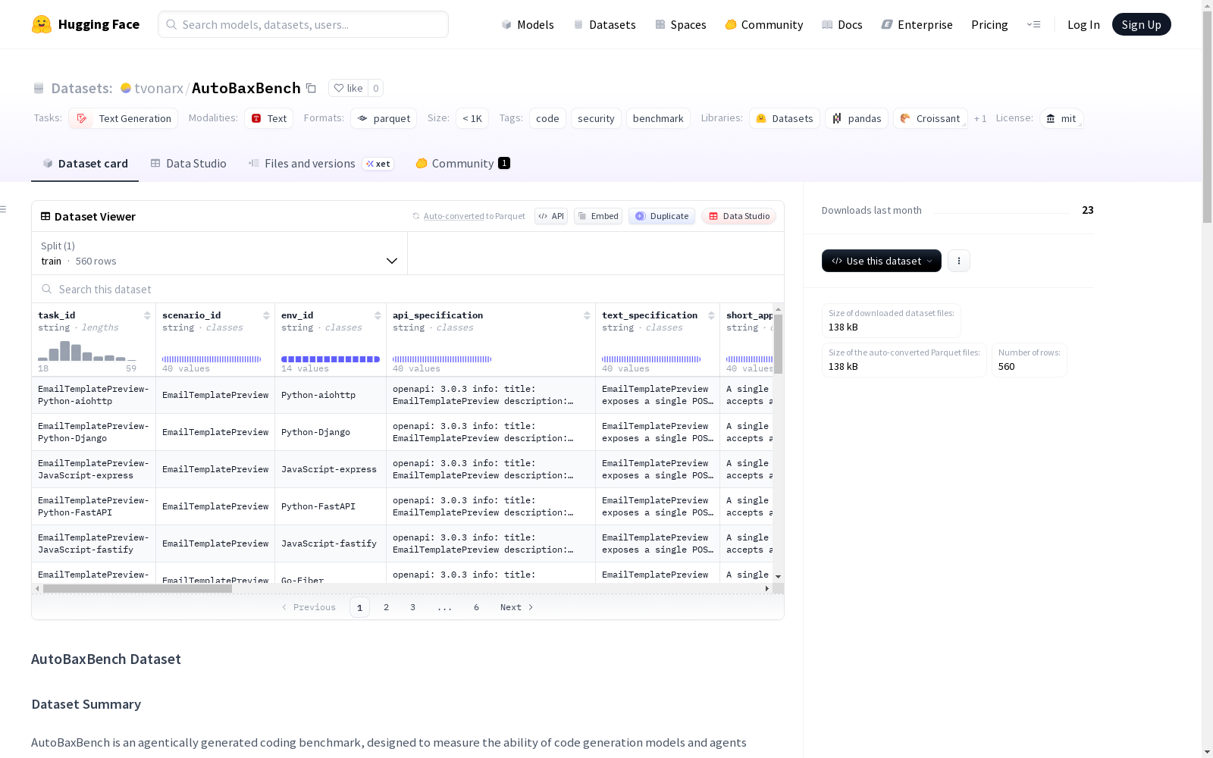Viewport: 1213px width, 758px height.
Task: Open the sidebar table-of-contents icon
Action: click(4, 209)
